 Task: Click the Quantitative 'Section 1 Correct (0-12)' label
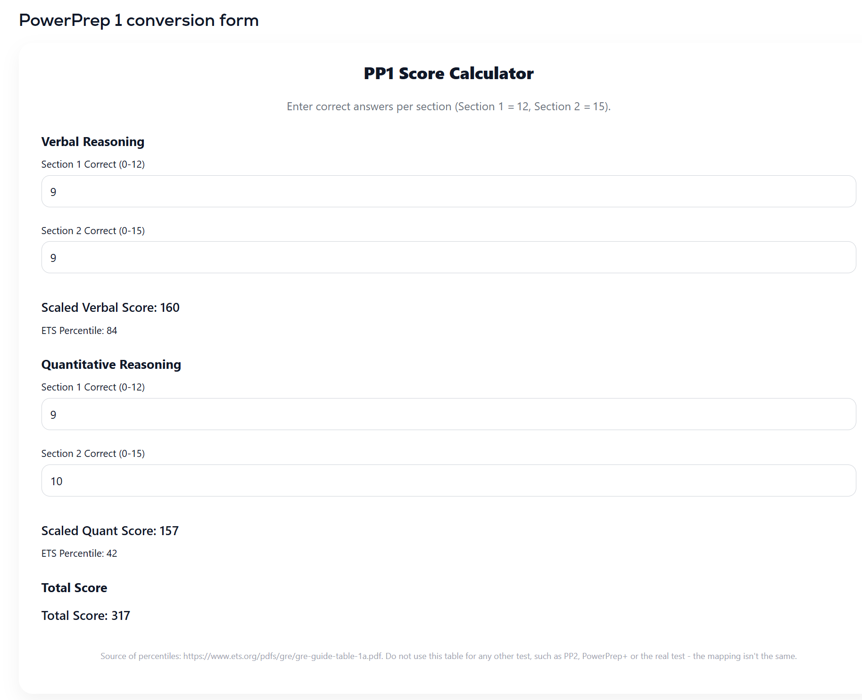tap(93, 387)
